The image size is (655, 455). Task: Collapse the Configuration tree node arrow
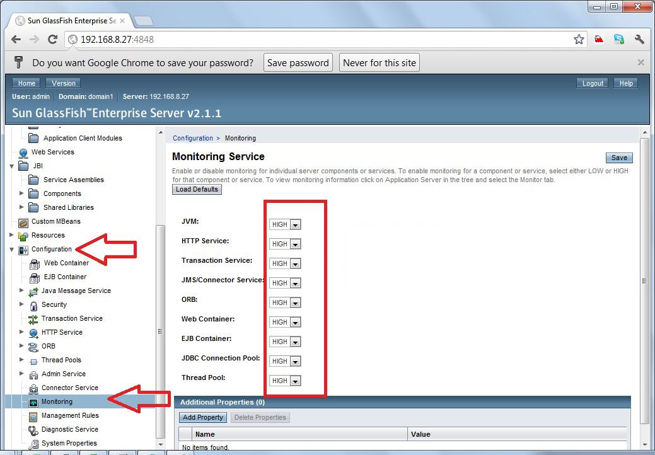pos(12,249)
